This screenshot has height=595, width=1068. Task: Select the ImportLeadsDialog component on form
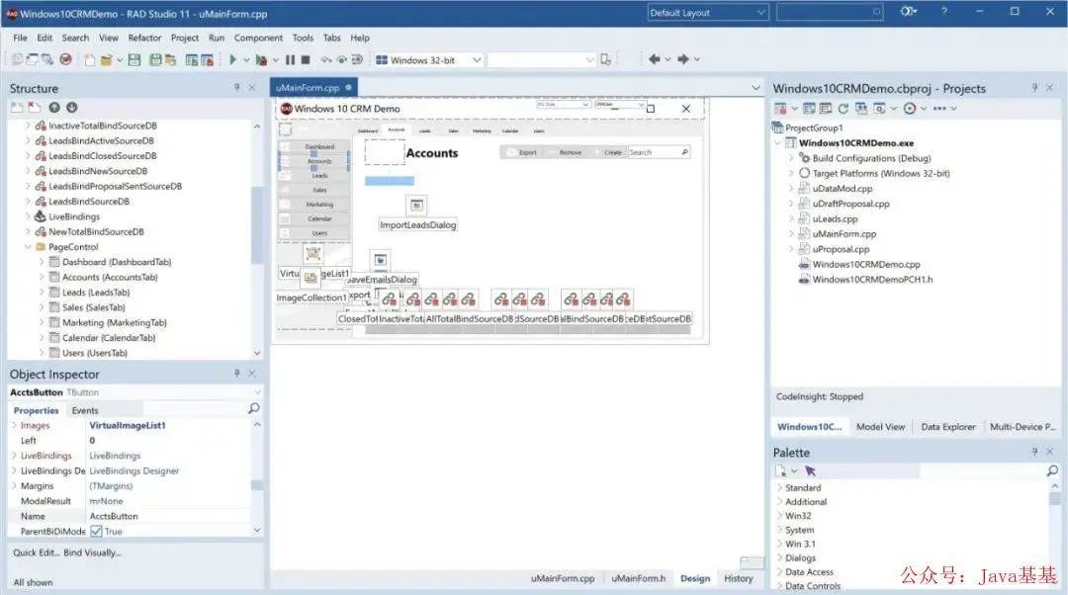[x=417, y=205]
